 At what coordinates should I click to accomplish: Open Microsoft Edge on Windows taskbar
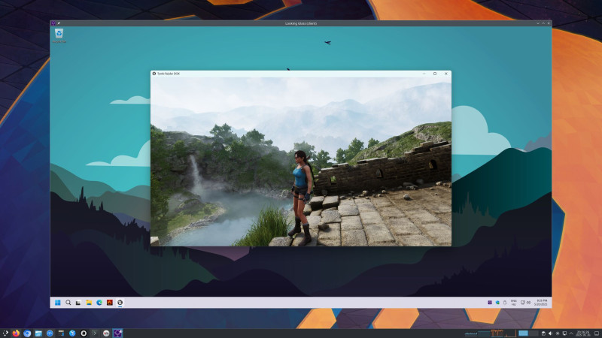pyautogui.click(x=99, y=303)
